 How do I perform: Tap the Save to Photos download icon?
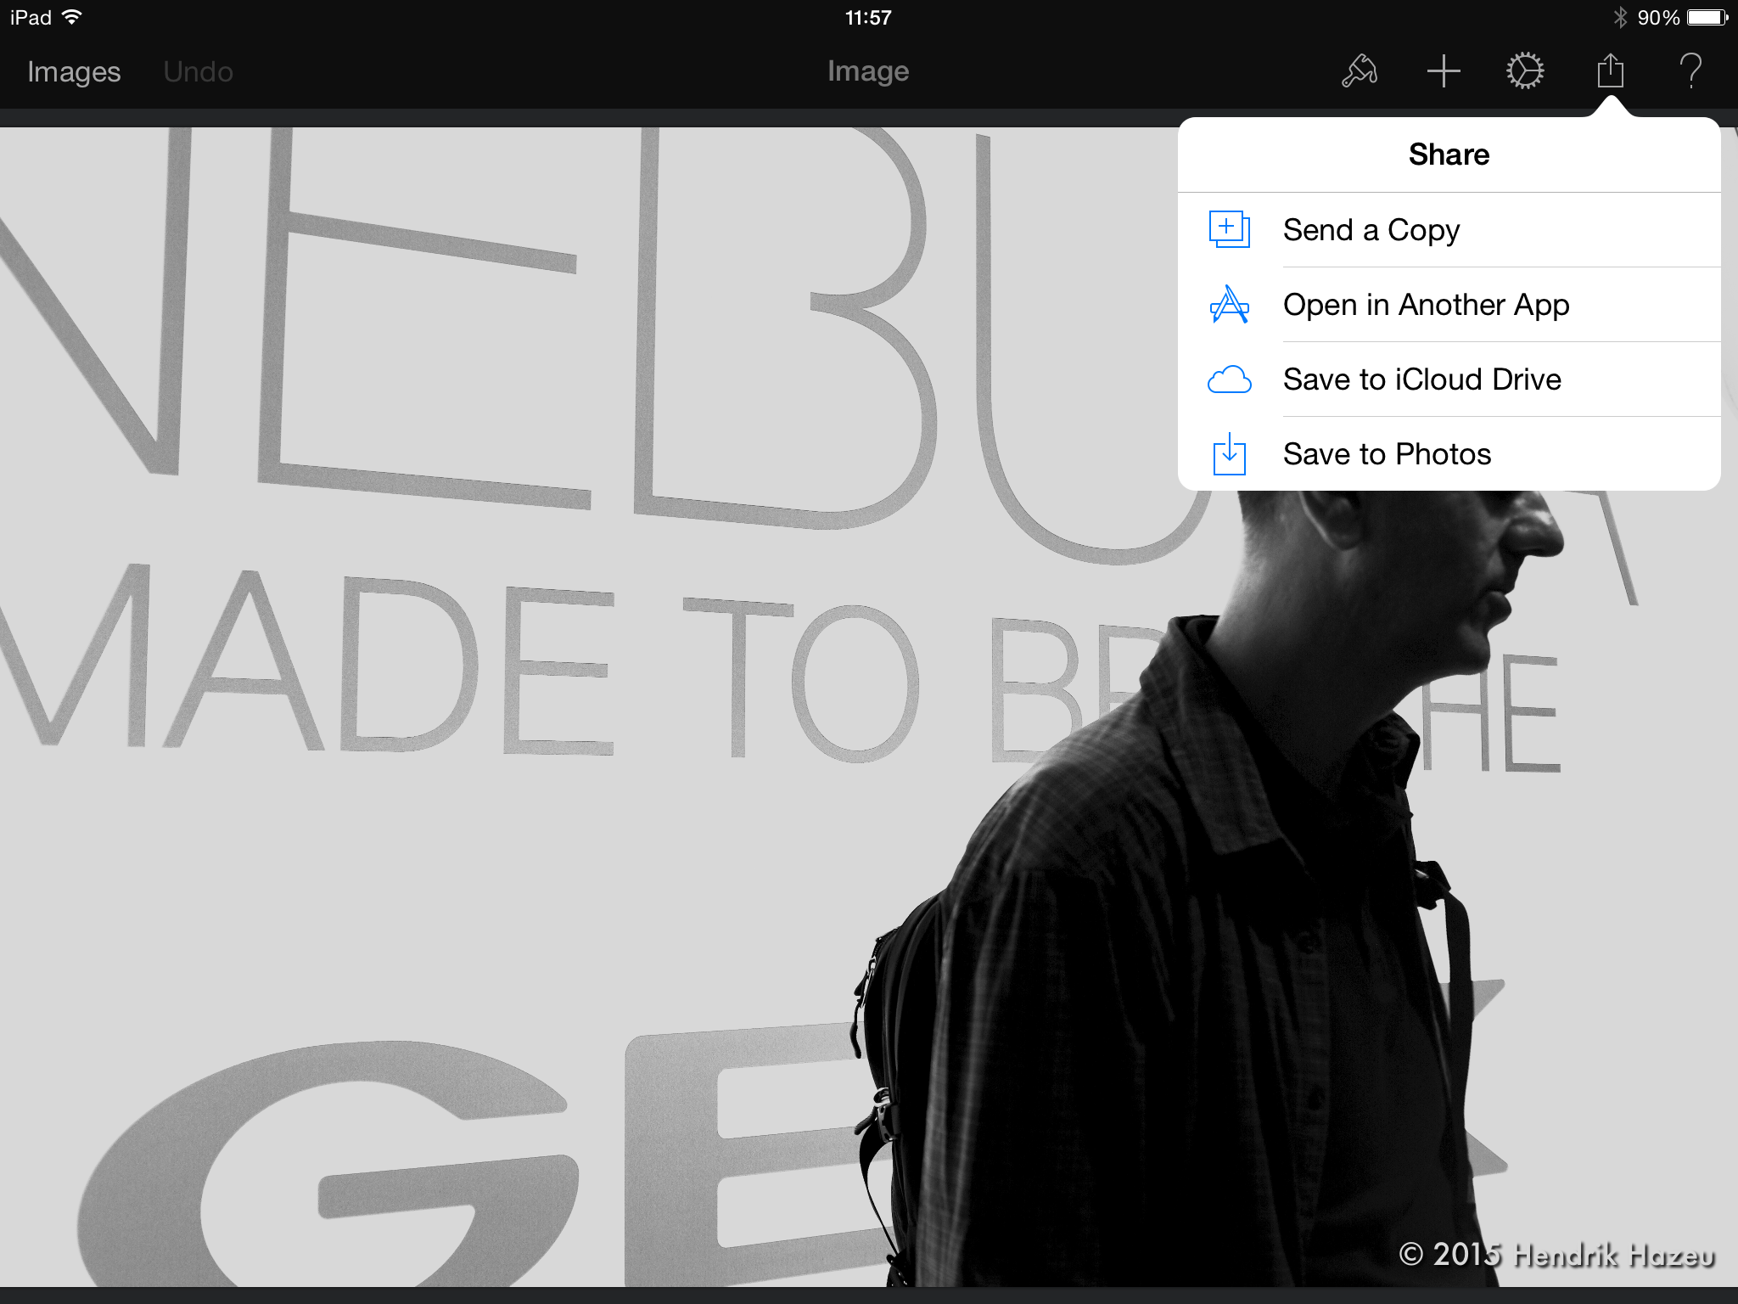pos(1229,454)
